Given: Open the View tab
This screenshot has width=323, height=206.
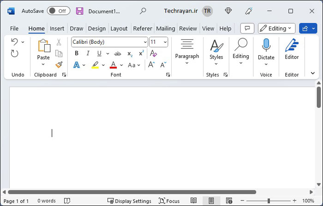Looking at the screenshot, I should (x=208, y=29).
